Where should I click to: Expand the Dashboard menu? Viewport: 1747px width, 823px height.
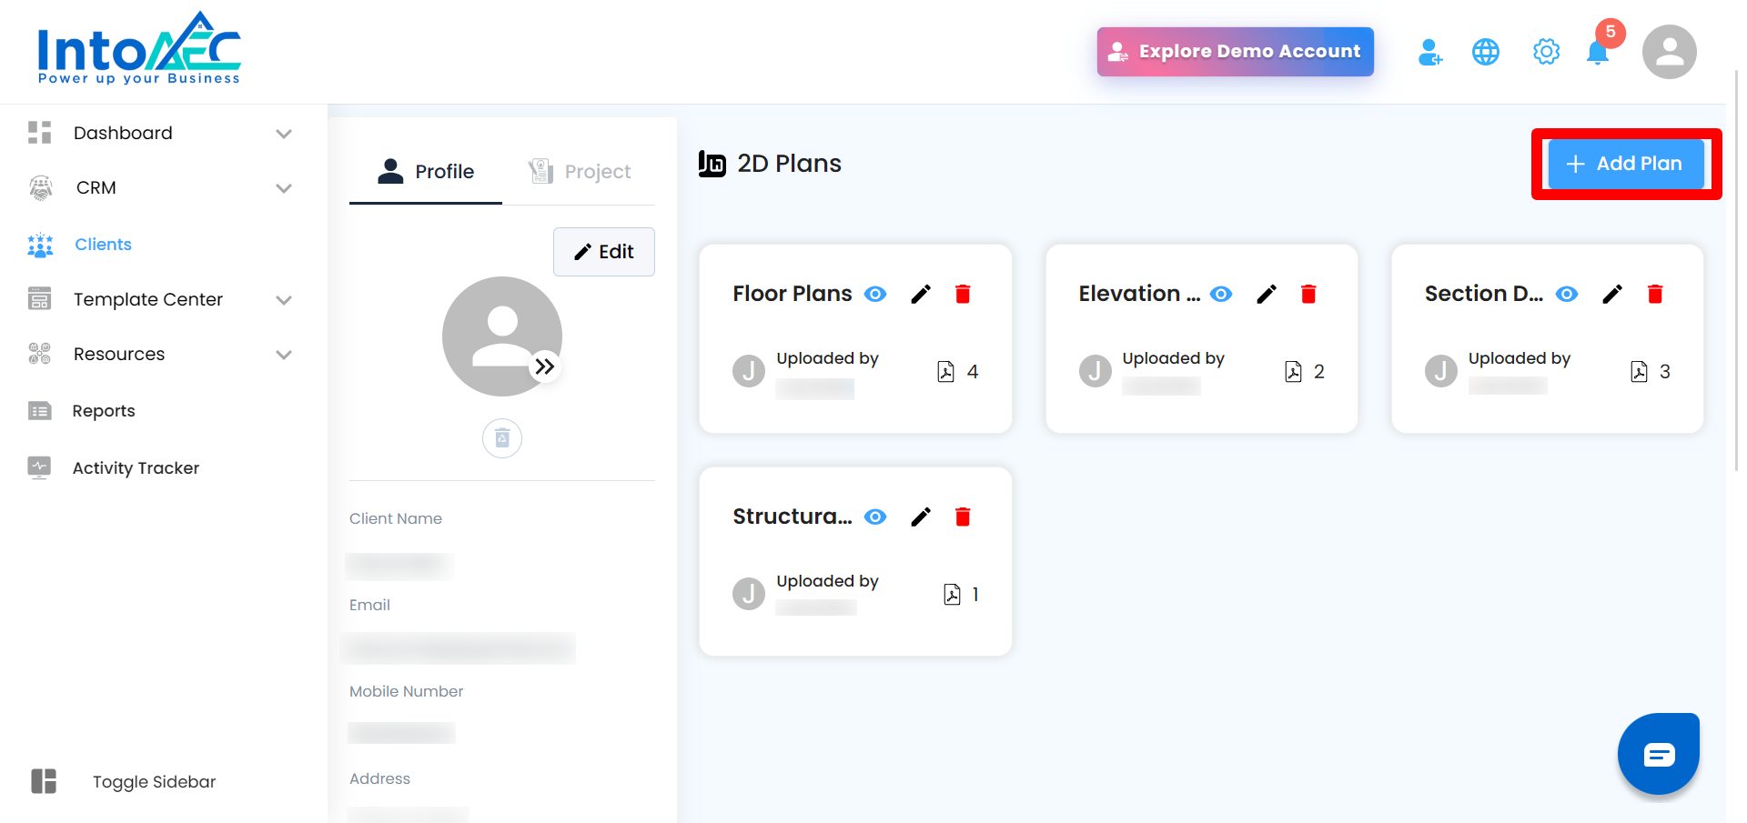(x=284, y=134)
